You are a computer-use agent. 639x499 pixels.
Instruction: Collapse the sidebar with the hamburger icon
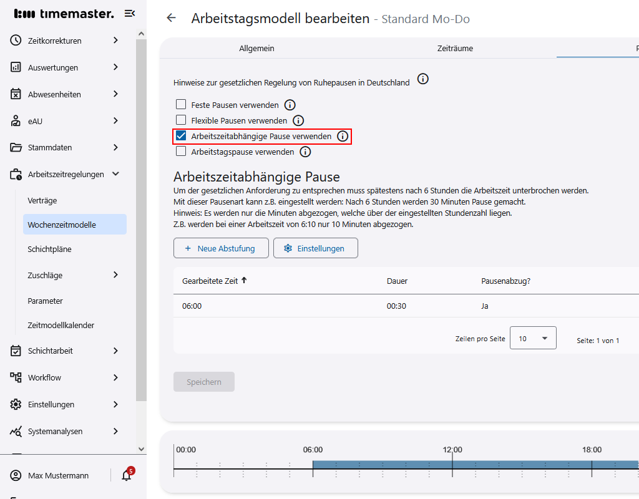point(129,12)
